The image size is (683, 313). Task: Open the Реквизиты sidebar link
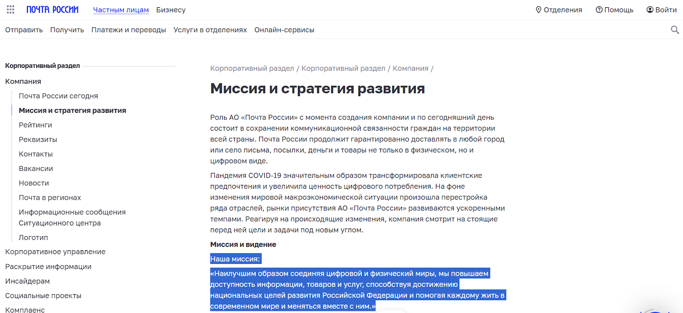38,140
